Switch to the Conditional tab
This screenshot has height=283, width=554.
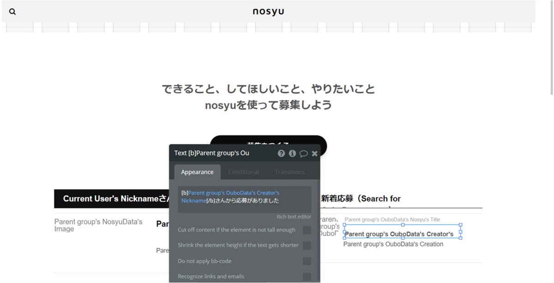point(243,172)
